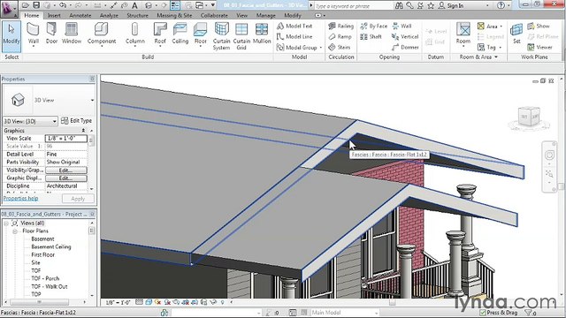The image size is (566, 318).
Task: Collapse the Graphics properties section
Action: click(x=83, y=130)
